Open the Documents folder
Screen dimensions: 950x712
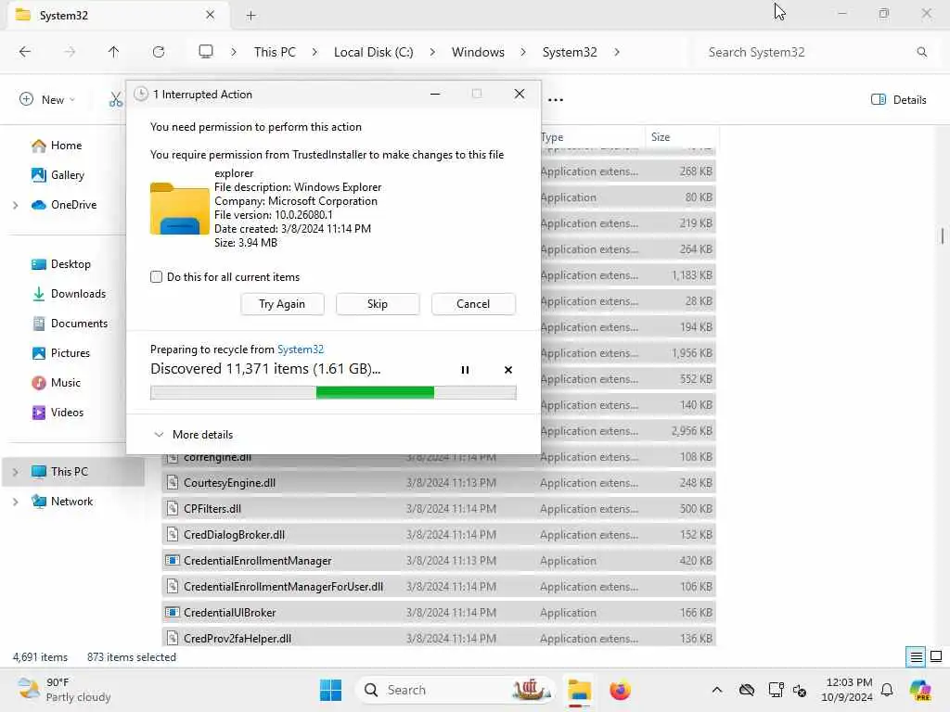[79, 324]
